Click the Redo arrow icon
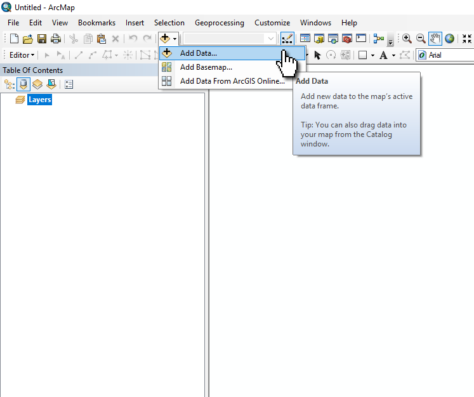The width and height of the screenshot is (474, 397). coord(147,39)
